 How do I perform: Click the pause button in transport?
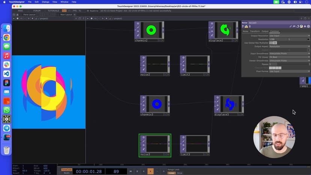pyautogui.click(x=137, y=171)
